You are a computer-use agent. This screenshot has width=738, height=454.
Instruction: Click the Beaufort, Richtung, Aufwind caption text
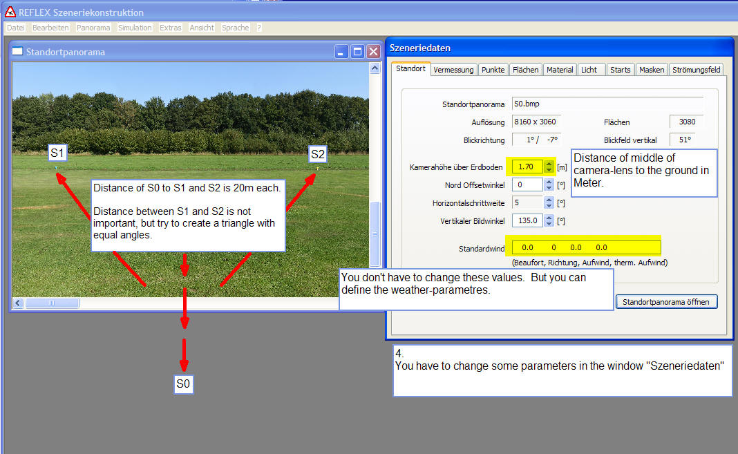tap(589, 263)
